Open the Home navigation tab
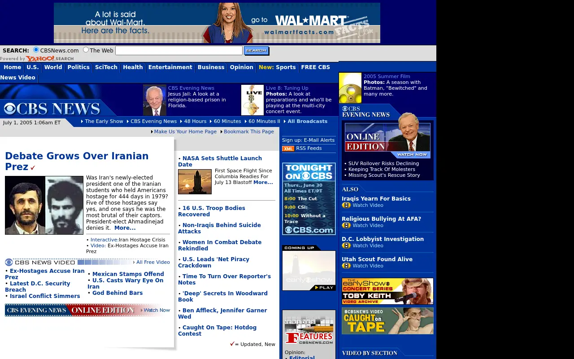The height and width of the screenshot is (359, 574). point(13,67)
